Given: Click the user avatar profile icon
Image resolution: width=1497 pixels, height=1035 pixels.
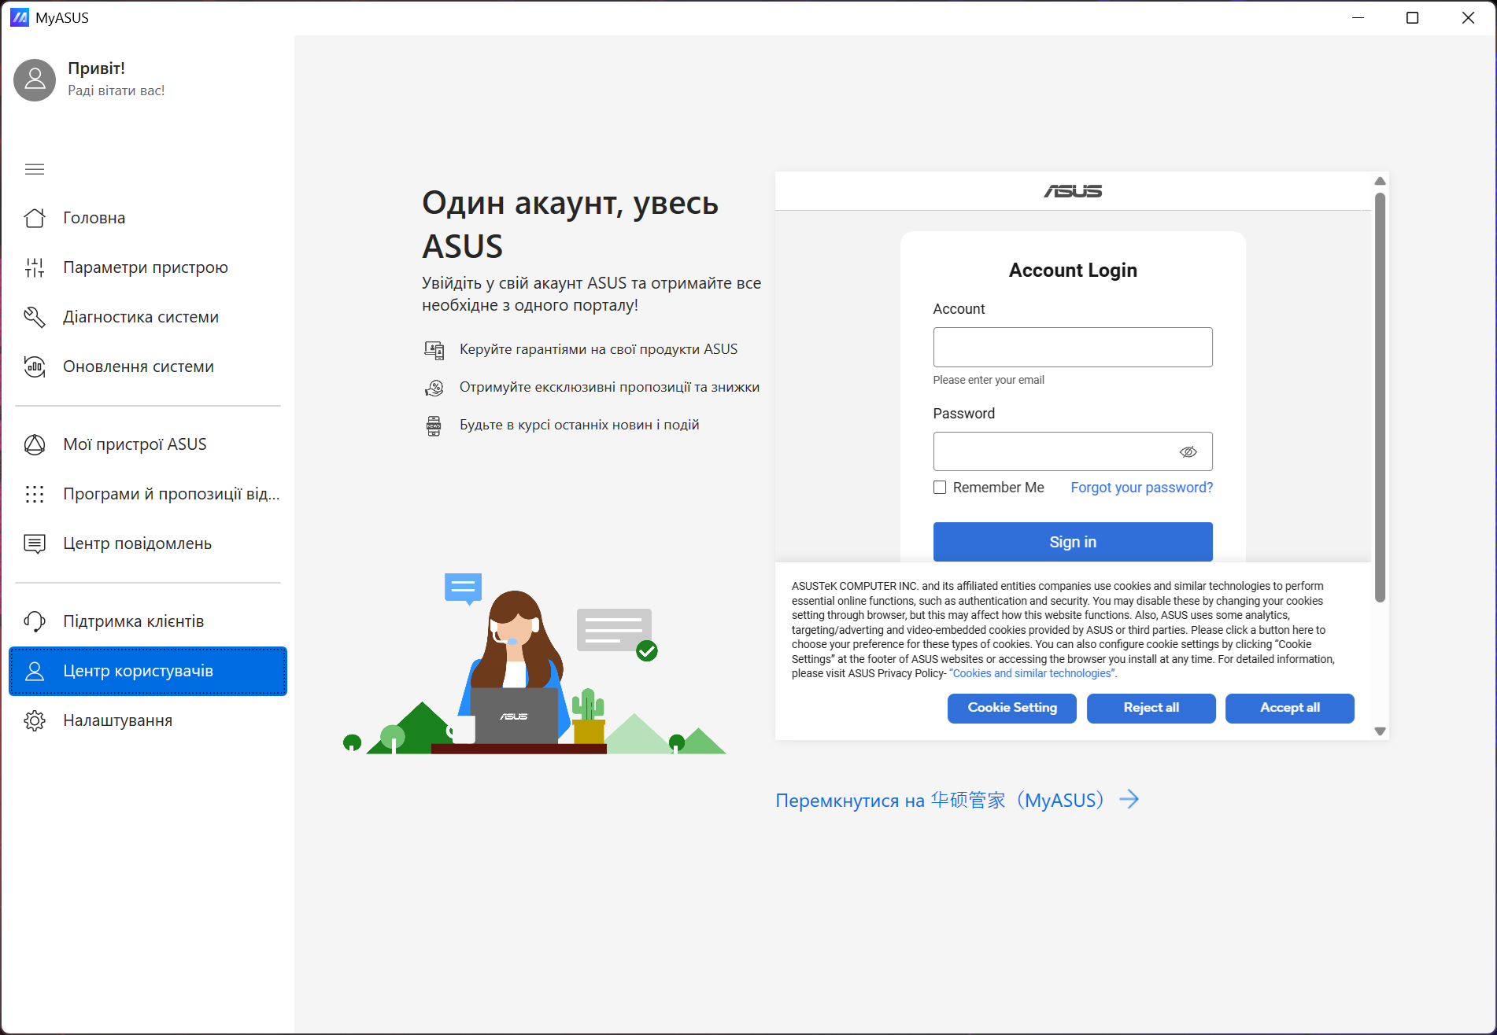Looking at the screenshot, I should click(x=35, y=79).
